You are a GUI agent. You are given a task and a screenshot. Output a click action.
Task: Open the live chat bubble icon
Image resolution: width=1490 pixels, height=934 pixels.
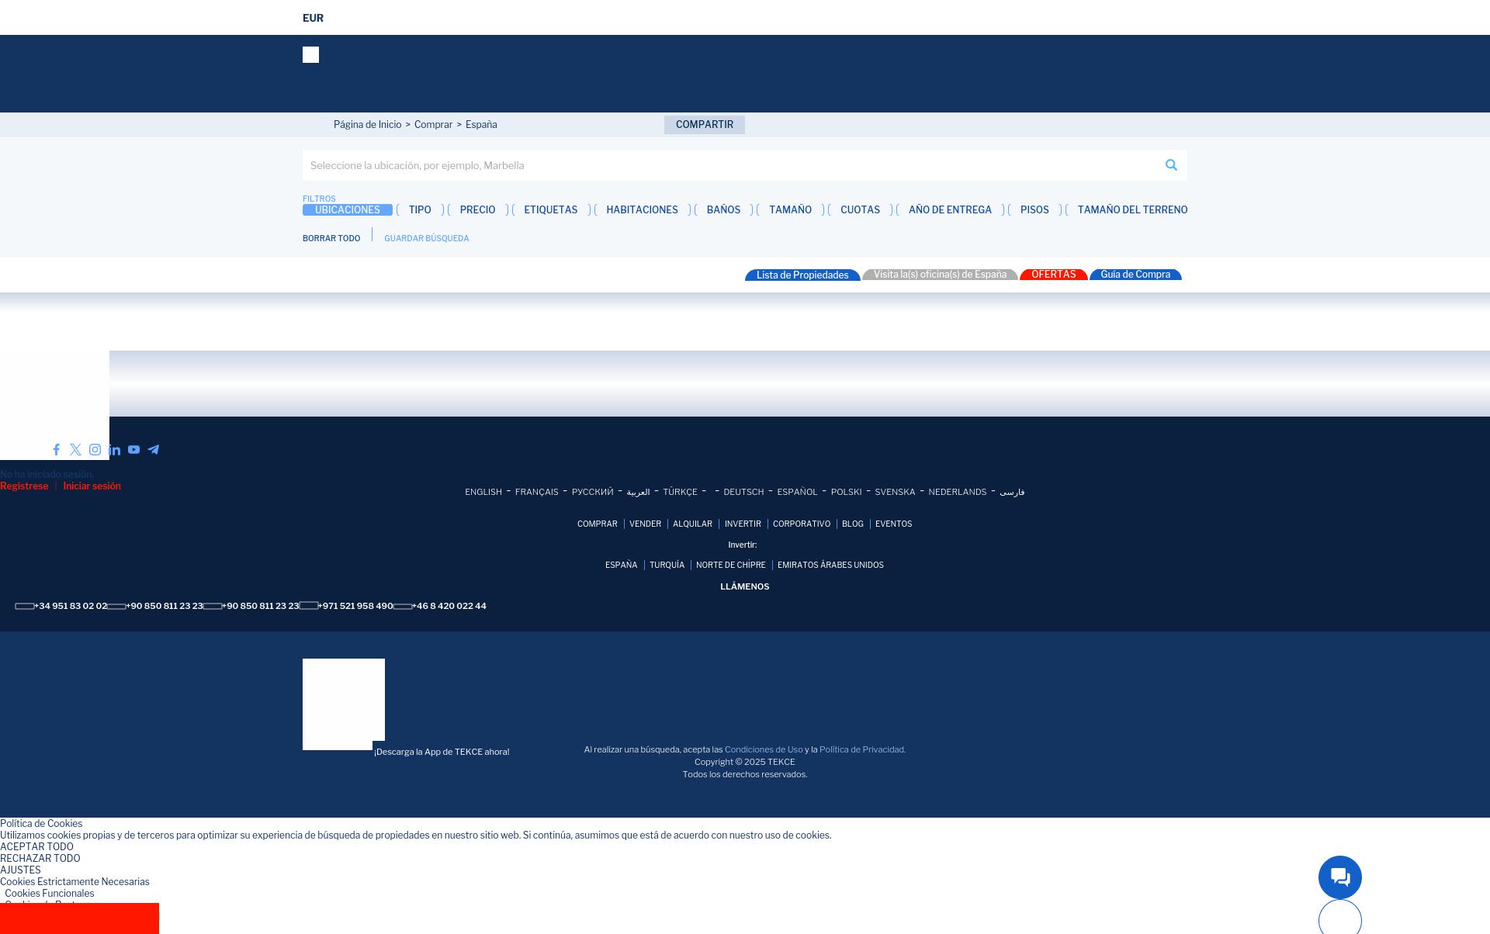pos(1339,877)
